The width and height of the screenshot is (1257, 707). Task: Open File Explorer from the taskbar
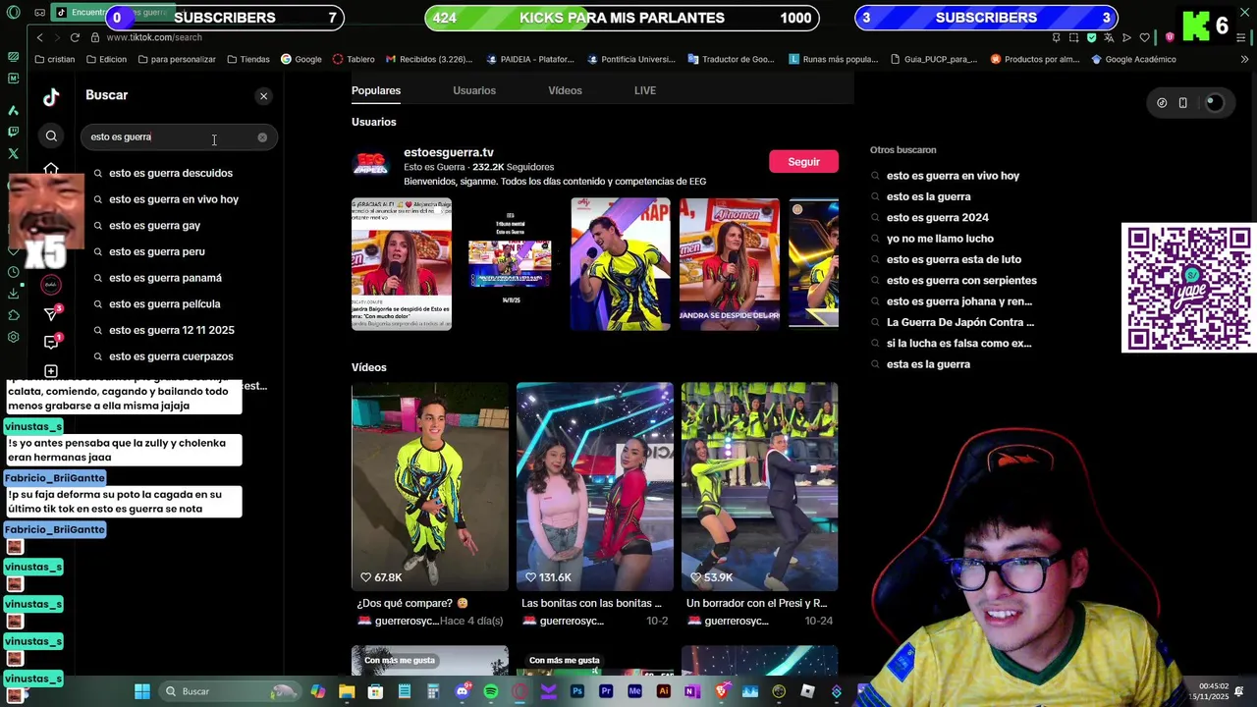point(347,691)
